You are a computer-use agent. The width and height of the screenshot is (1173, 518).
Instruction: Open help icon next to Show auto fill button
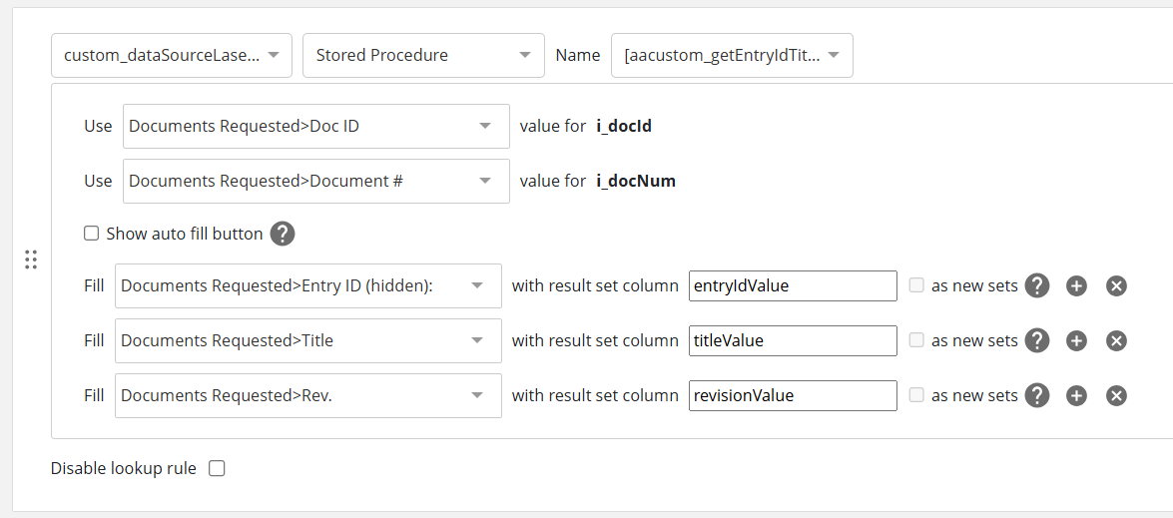coord(283,234)
